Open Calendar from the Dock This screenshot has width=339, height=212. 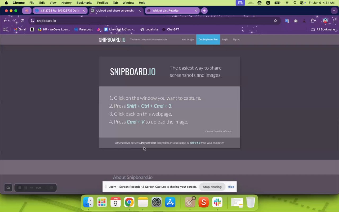pos(115,202)
